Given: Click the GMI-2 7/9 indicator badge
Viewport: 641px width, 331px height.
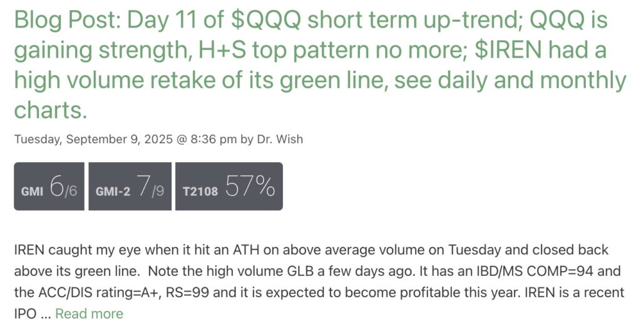Looking at the screenshot, I should 130,186.
